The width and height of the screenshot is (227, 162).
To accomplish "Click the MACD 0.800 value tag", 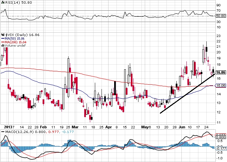I will click(x=221, y=137).
